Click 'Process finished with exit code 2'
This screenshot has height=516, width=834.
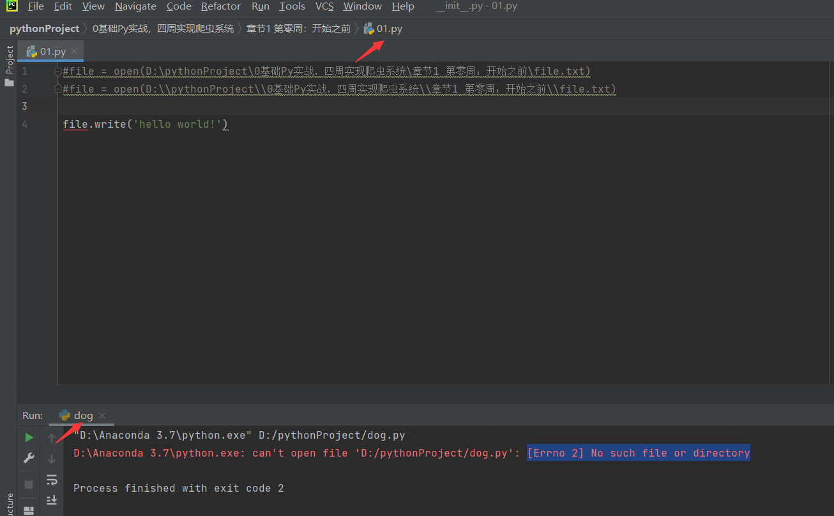coord(179,488)
